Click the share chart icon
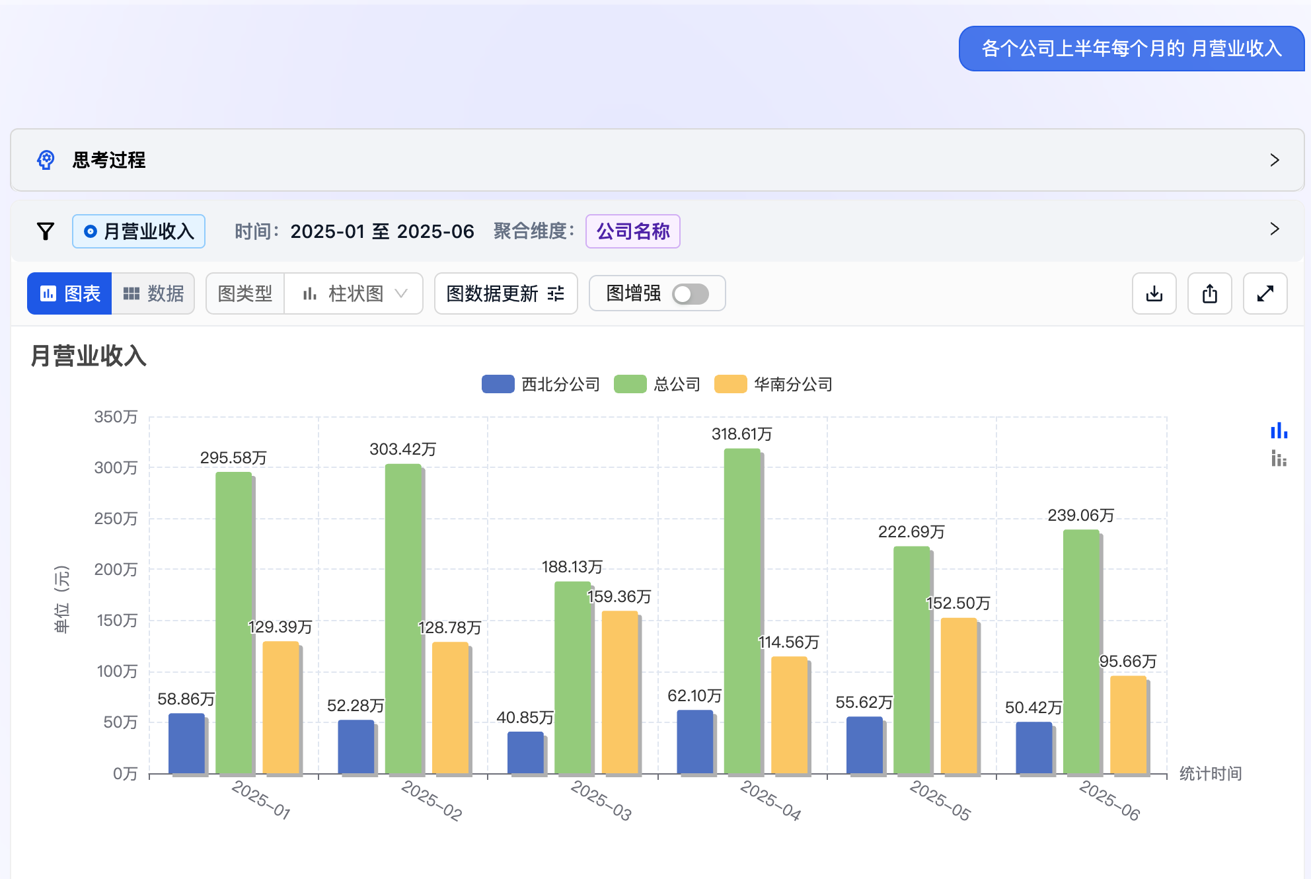Image resolution: width=1311 pixels, height=879 pixels. point(1209,293)
